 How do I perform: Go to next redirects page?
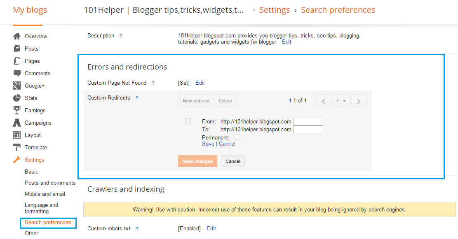(359, 101)
